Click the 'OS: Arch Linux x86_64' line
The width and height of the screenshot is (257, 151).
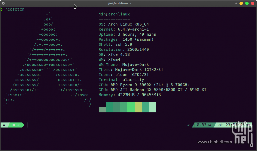pos(124,24)
